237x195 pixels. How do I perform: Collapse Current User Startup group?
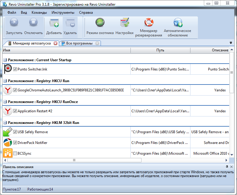pyautogui.click(x=5, y=60)
